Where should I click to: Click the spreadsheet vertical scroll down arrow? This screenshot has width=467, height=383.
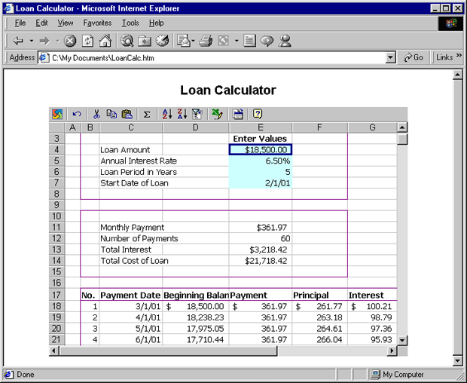coord(402,340)
